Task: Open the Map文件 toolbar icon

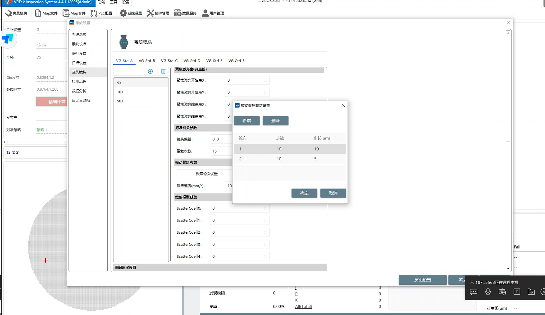Action: click(46, 13)
